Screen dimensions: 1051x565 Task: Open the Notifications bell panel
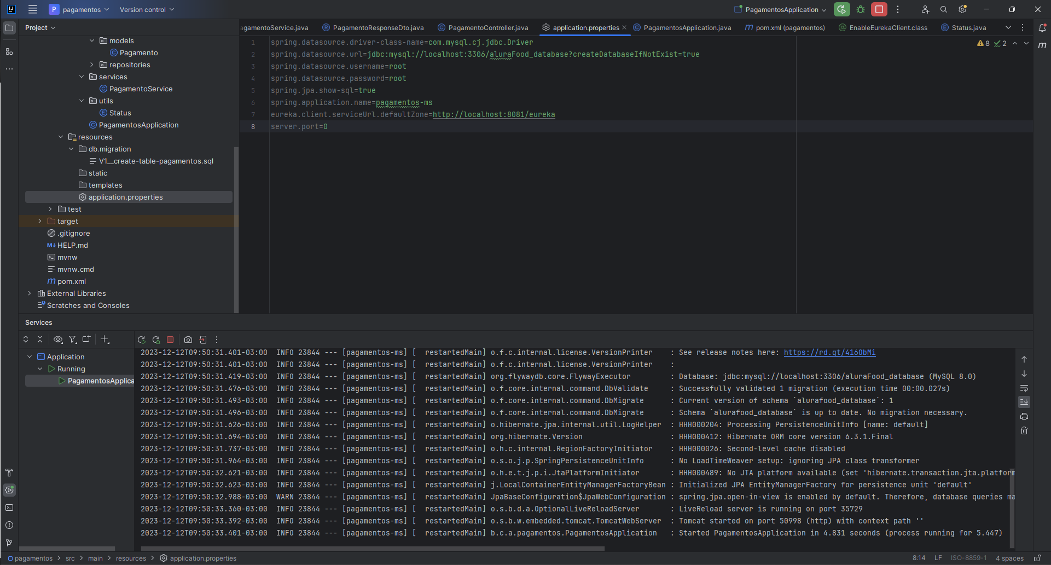pyautogui.click(x=1042, y=27)
